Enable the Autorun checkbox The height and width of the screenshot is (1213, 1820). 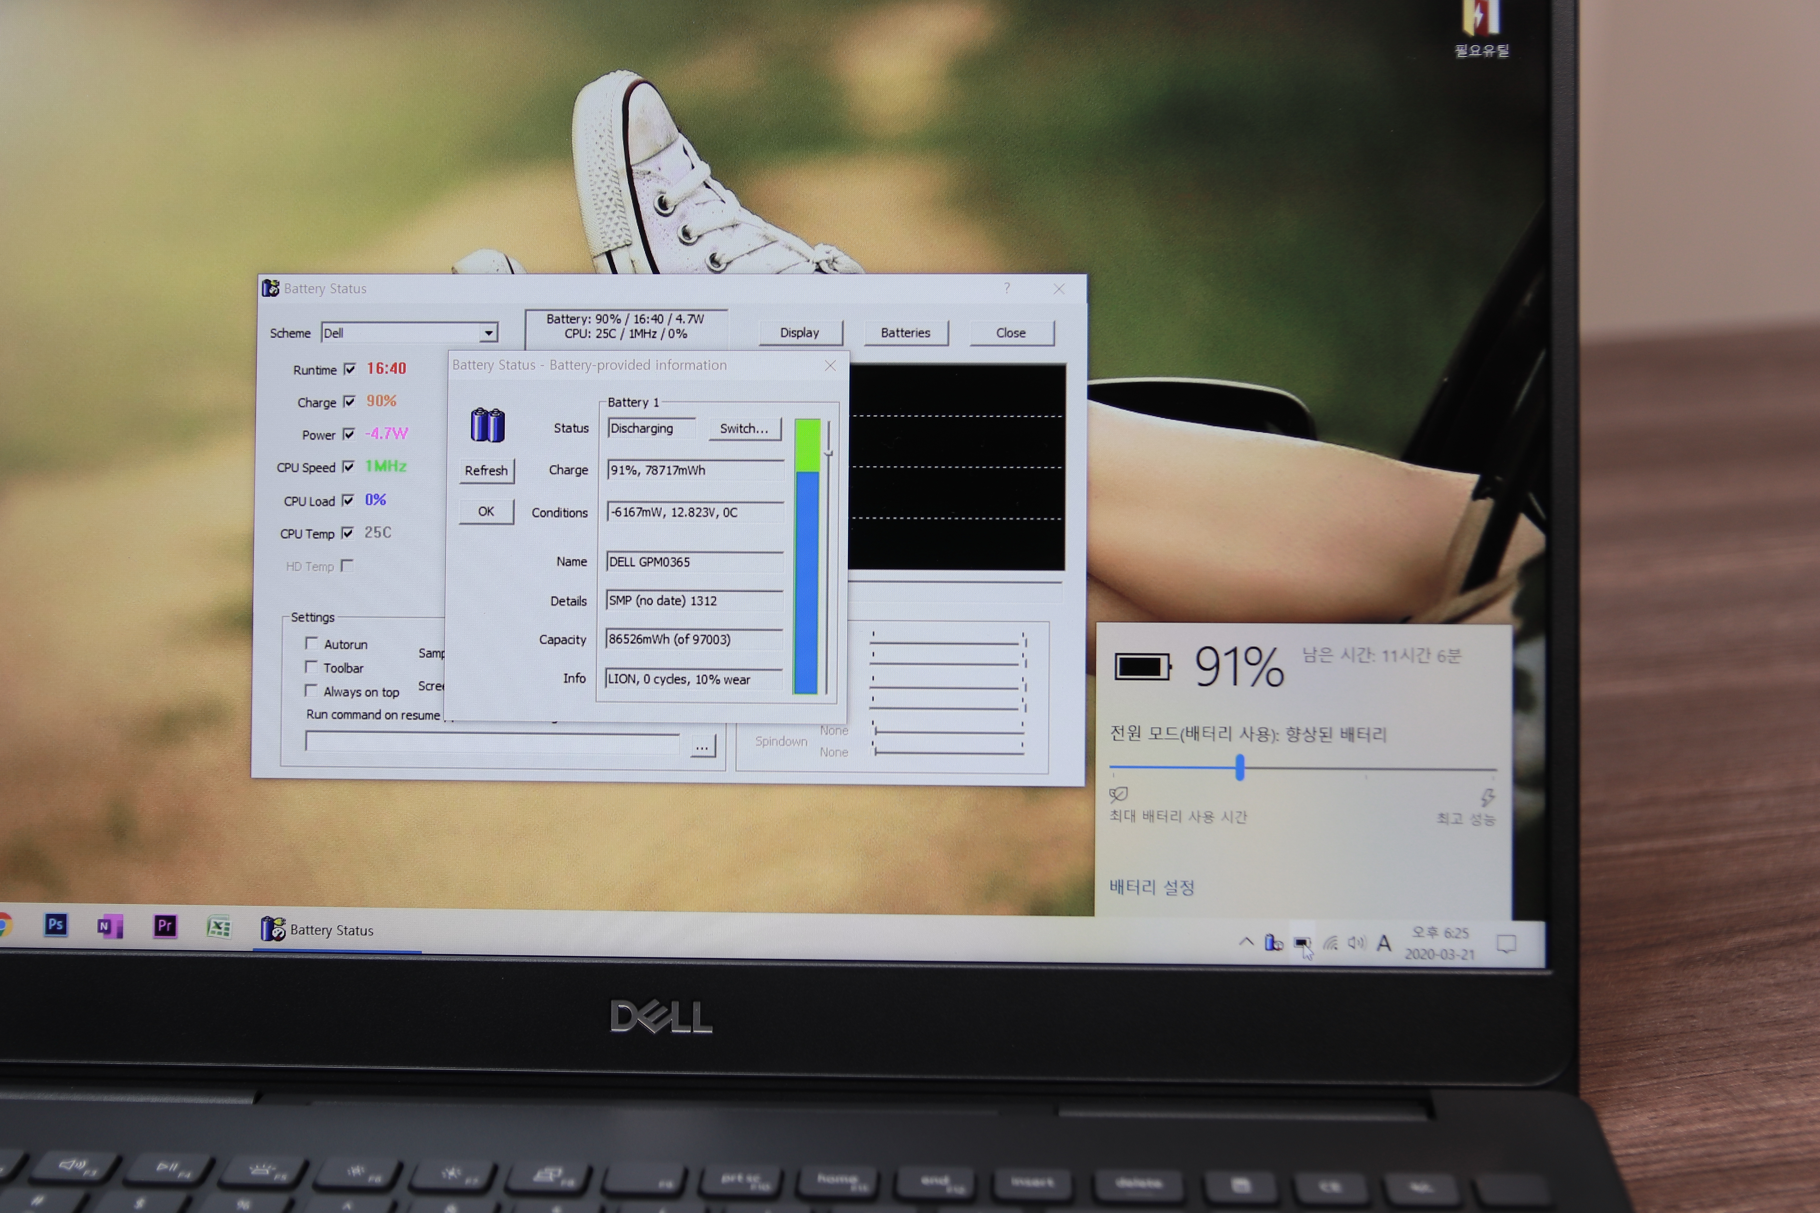click(x=312, y=643)
